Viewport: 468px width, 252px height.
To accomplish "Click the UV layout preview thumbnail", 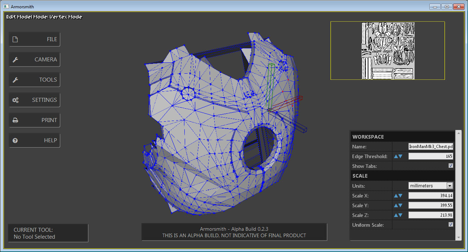I will click(x=388, y=51).
